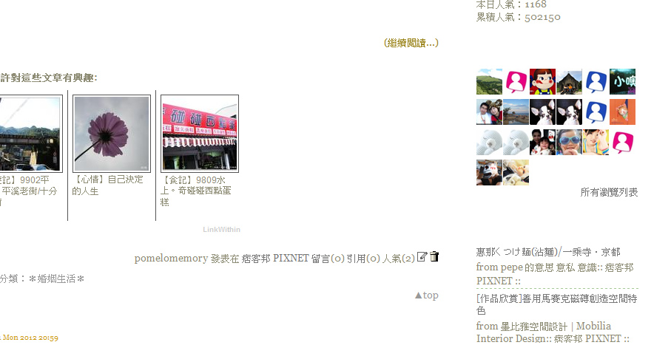Click the couple photo visitor avatar
Screen dimensions: 671x345
pos(489,112)
